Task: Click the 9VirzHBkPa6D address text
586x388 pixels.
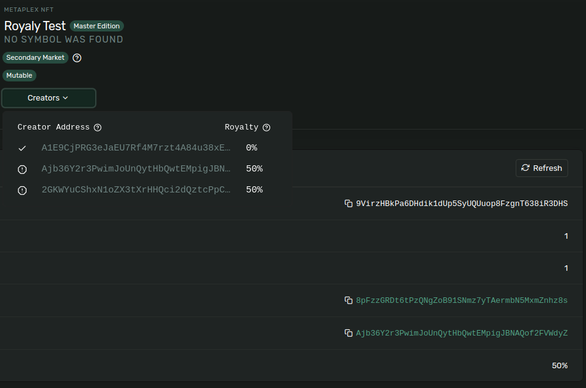Action: (461, 204)
